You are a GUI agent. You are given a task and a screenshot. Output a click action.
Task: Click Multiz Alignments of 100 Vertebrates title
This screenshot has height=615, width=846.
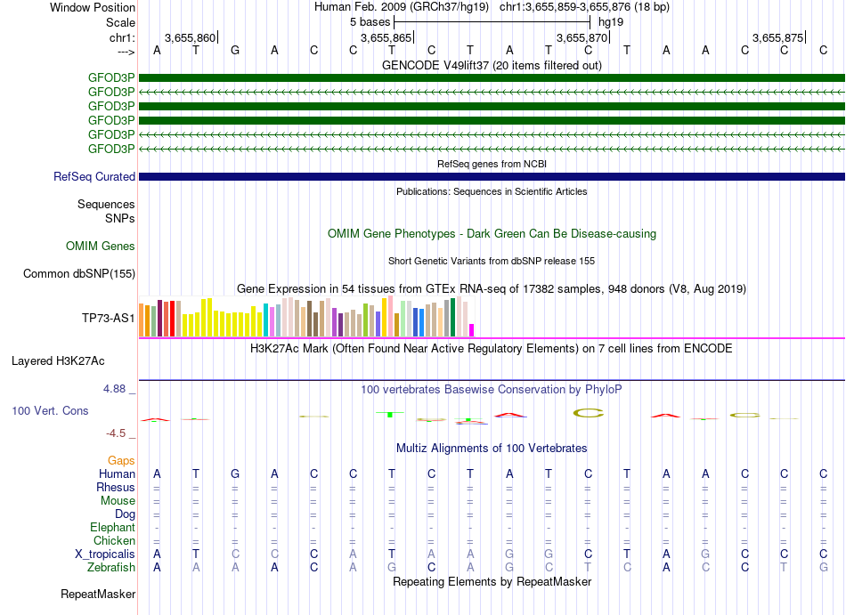click(x=492, y=449)
